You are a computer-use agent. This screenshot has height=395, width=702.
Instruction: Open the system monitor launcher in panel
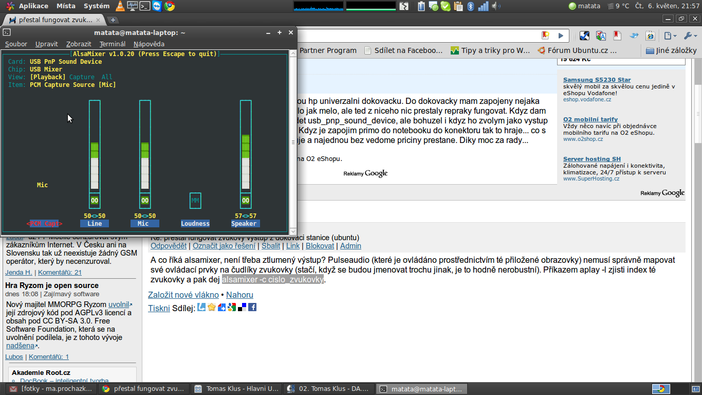[x=133, y=6]
